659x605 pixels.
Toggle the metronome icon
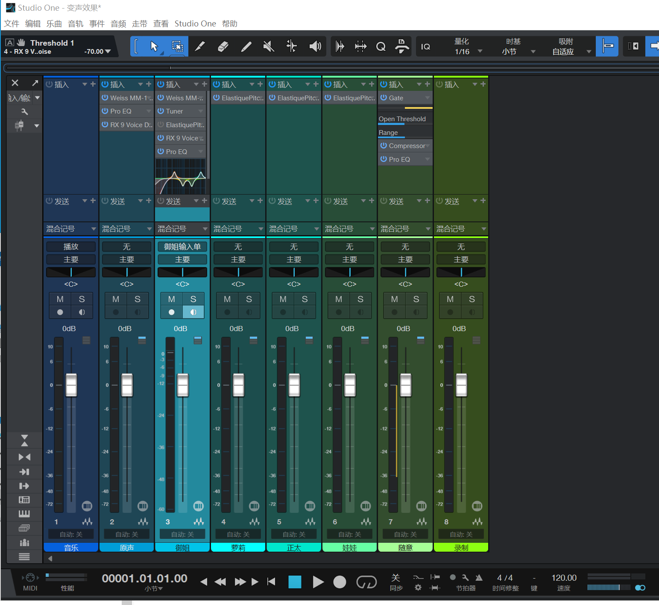click(x=479, y=578)
